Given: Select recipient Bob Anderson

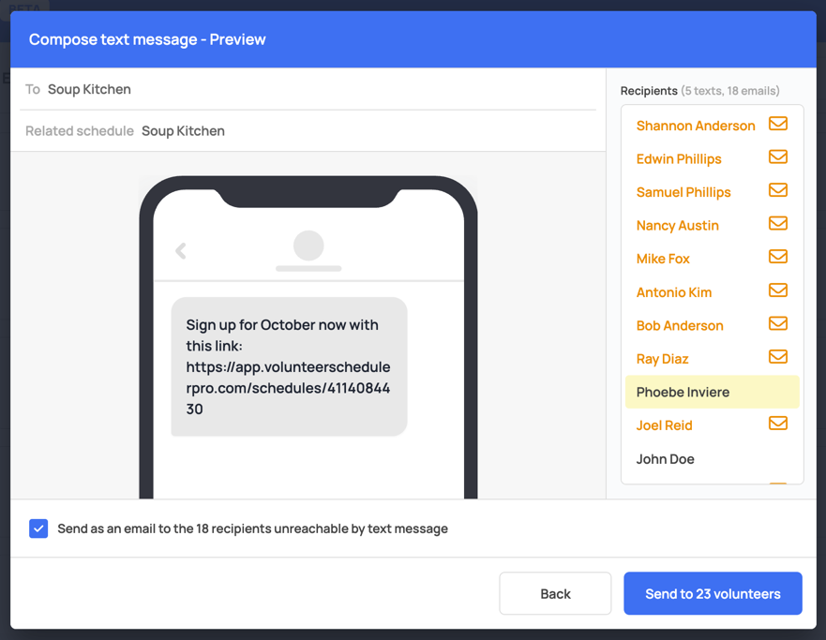Looking at the screenshot, I should pyautogui.click(x=680, y=325).
